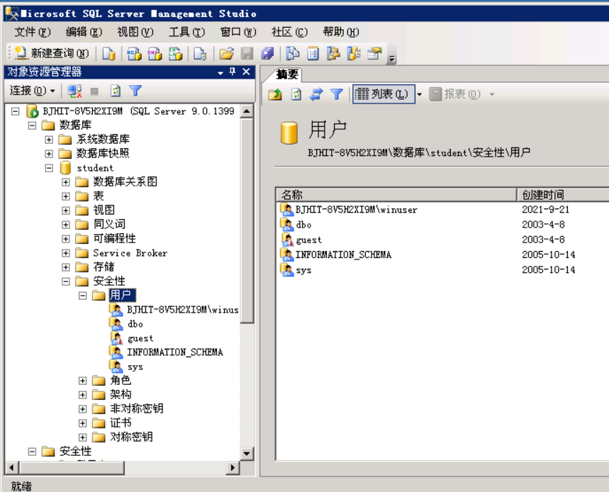Image resolution: width=609 pixels, height=492 pixels.
Task: Click the Template Explorer toolbar icon
Action: (x=354, y=54)
